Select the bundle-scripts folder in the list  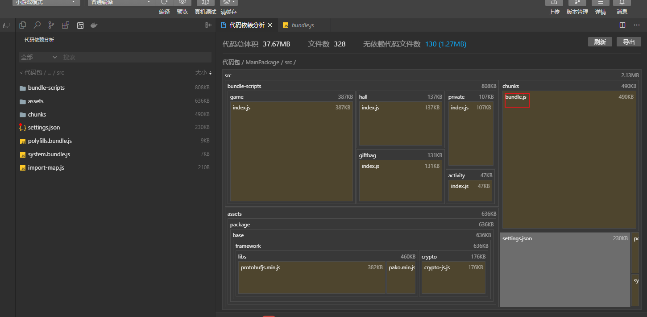coord(46,88)
